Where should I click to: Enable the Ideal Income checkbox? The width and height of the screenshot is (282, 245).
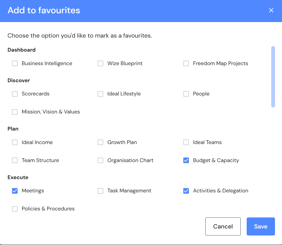pos(15,143)
